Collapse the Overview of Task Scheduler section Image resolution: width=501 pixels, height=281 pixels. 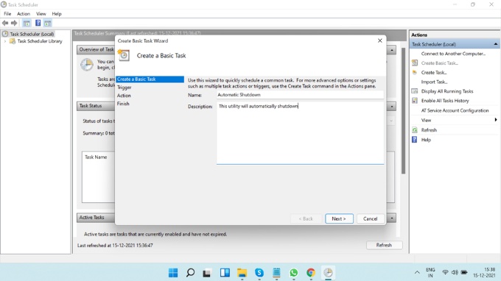click(392, 50)
